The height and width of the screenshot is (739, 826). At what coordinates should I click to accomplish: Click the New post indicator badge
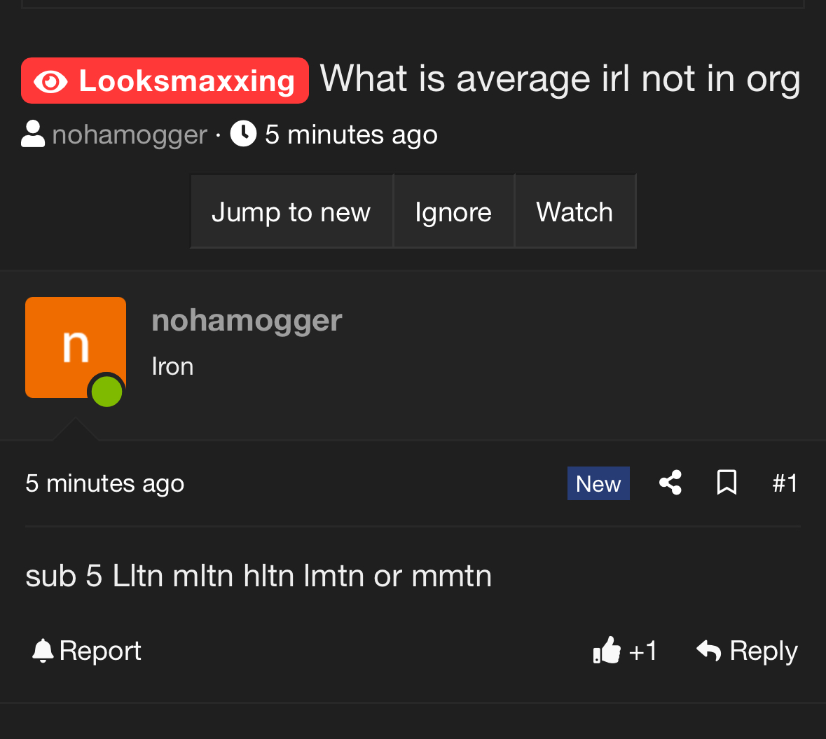(598, 483)
